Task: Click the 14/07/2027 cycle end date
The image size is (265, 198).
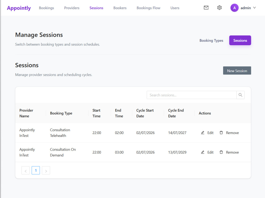Action: click(x=177, y=133)
